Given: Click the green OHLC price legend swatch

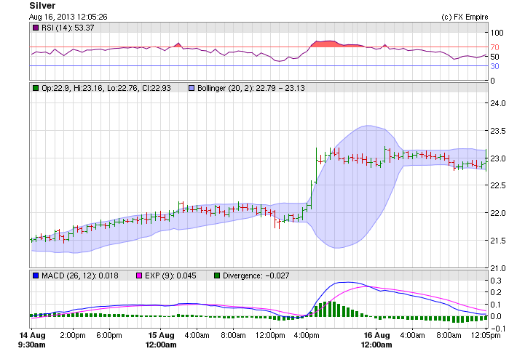Looking at the screenshot, I should pos(36,88).
